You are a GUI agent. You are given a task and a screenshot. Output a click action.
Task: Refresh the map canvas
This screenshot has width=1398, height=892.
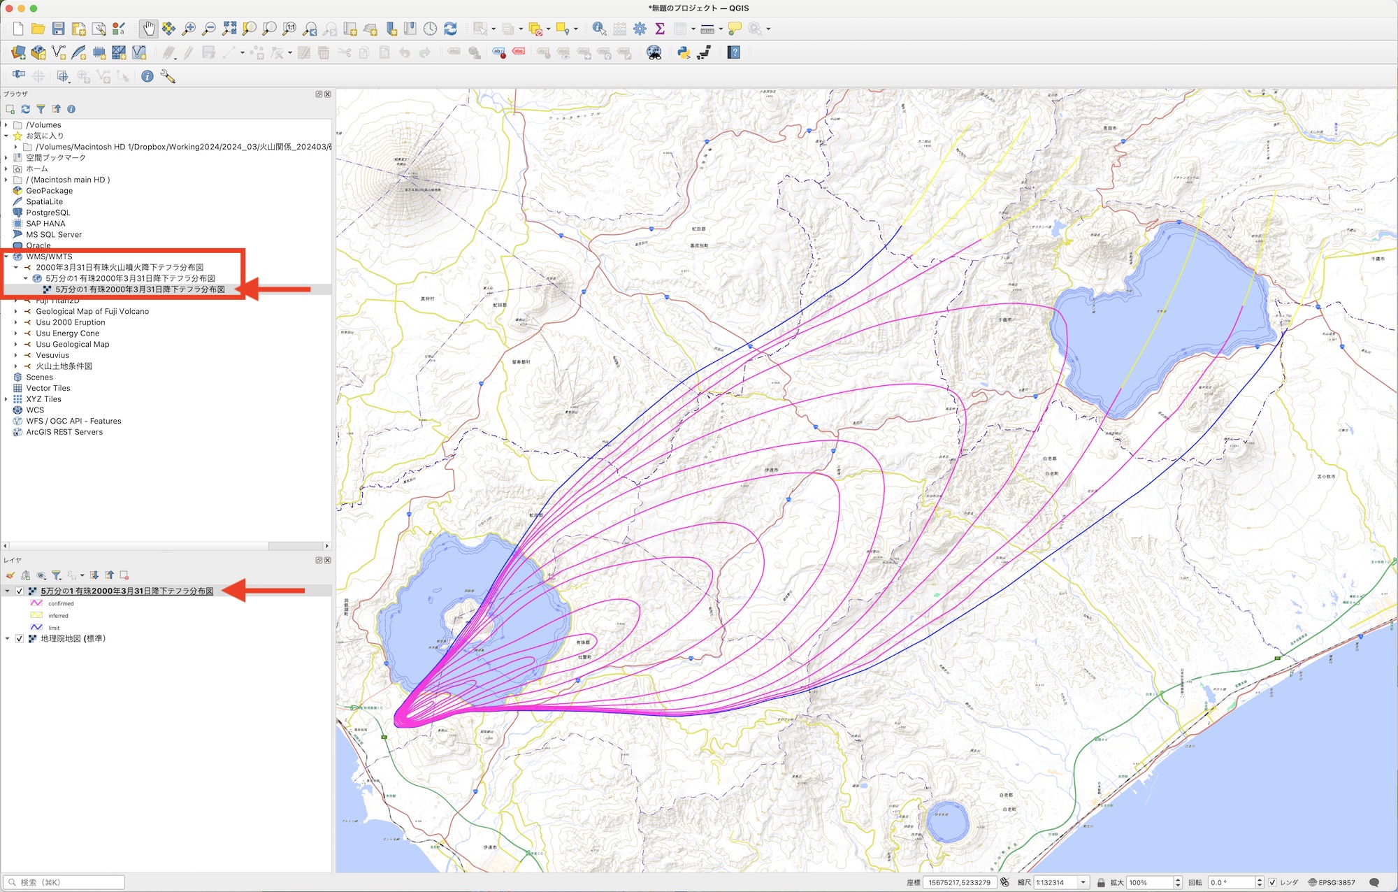(451, 29)
